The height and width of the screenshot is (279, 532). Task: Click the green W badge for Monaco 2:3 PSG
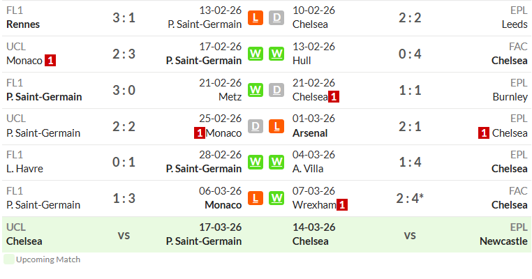pyautogui.click(x=255, y=54)
